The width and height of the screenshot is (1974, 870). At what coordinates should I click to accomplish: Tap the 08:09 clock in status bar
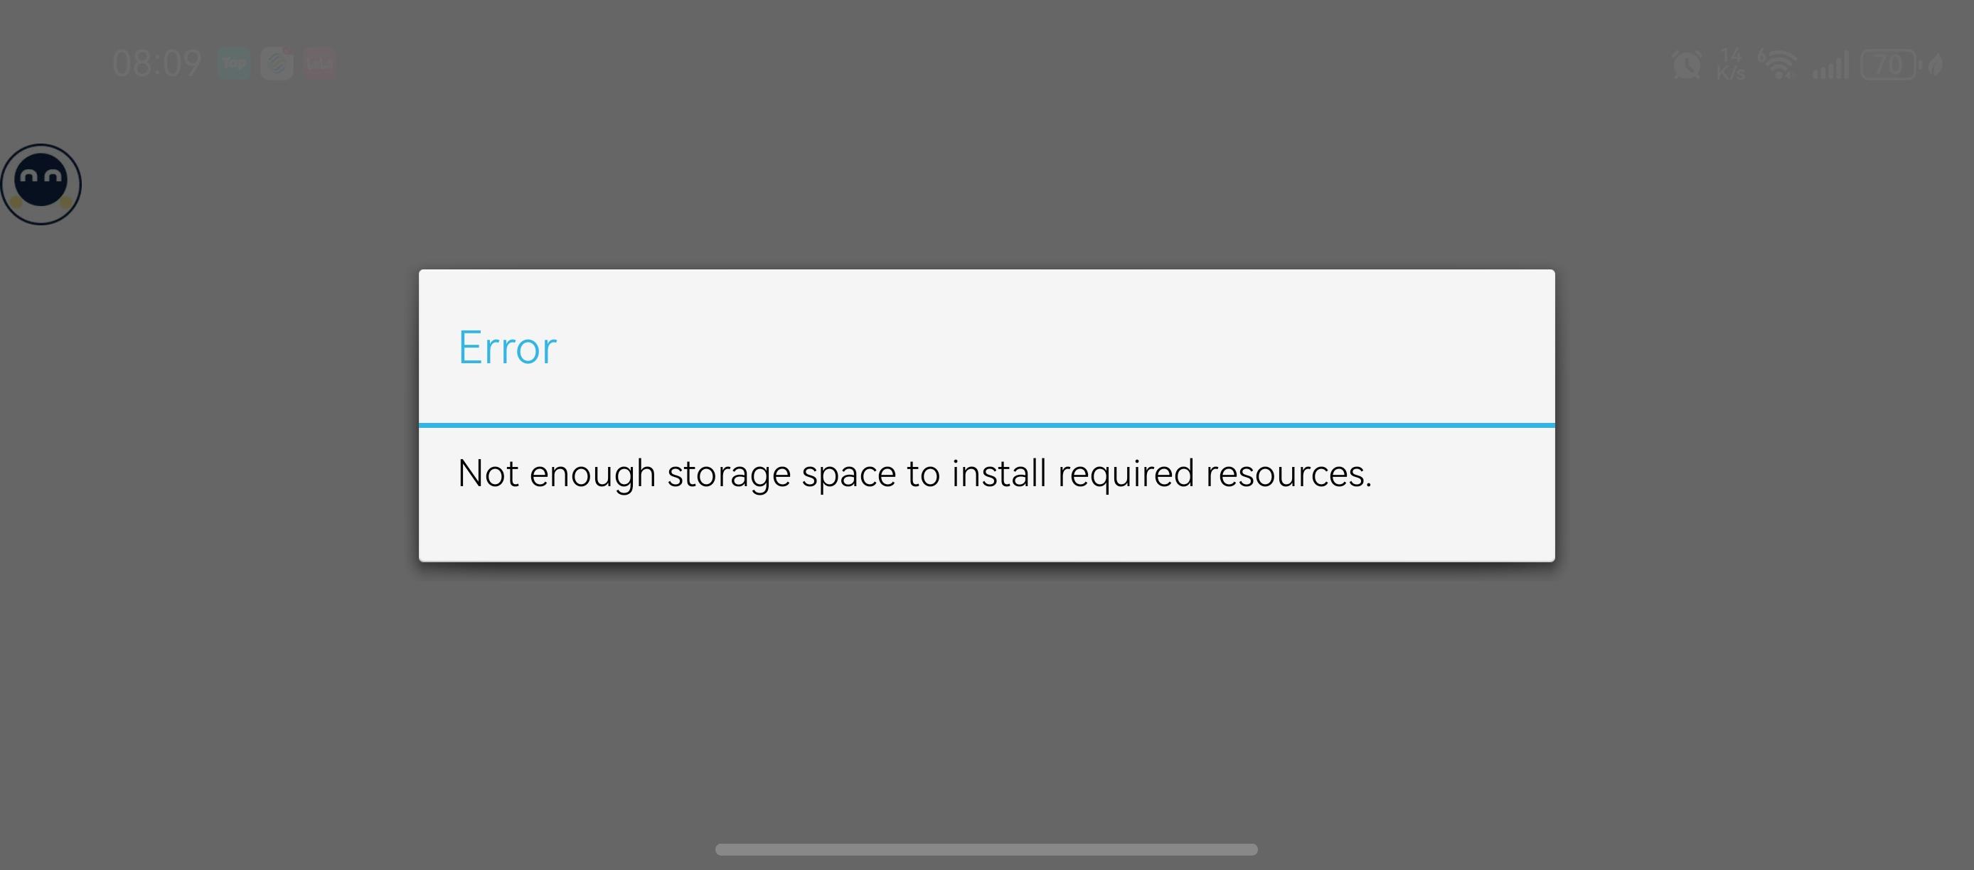156,63
